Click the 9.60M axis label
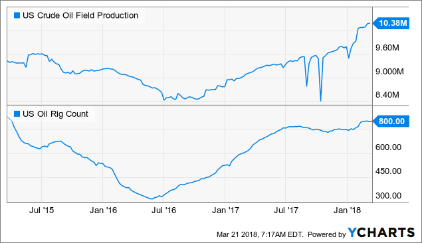 tap(387, 48)
